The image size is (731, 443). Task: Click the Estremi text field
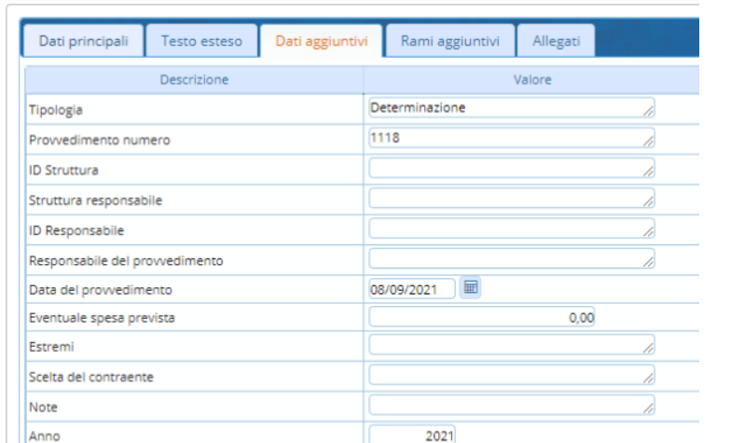(511, 346)
